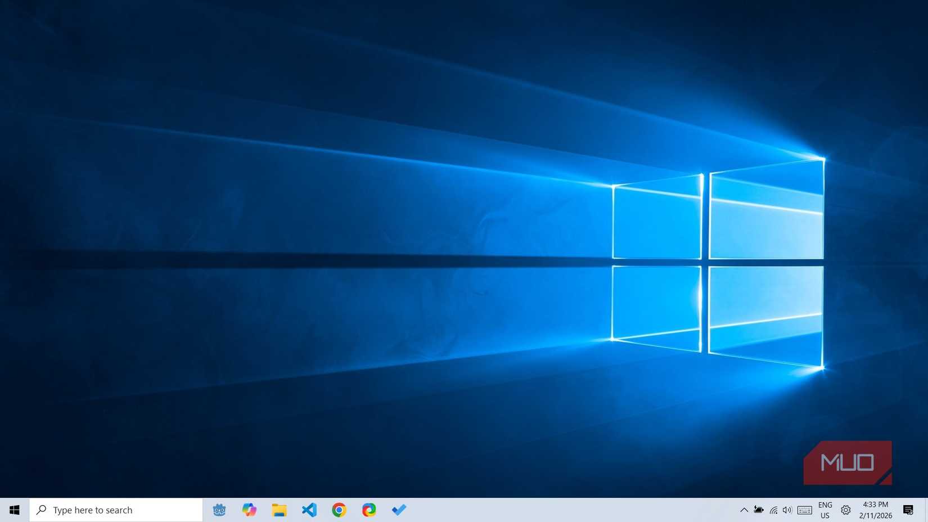
Task: Launch Visual Studio Code from taskbar
Action: tap(309, 510)
